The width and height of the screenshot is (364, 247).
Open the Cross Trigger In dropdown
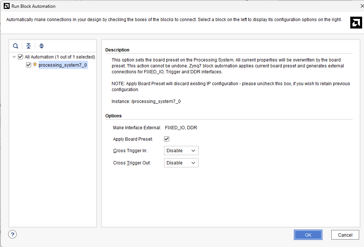[181, 151]
